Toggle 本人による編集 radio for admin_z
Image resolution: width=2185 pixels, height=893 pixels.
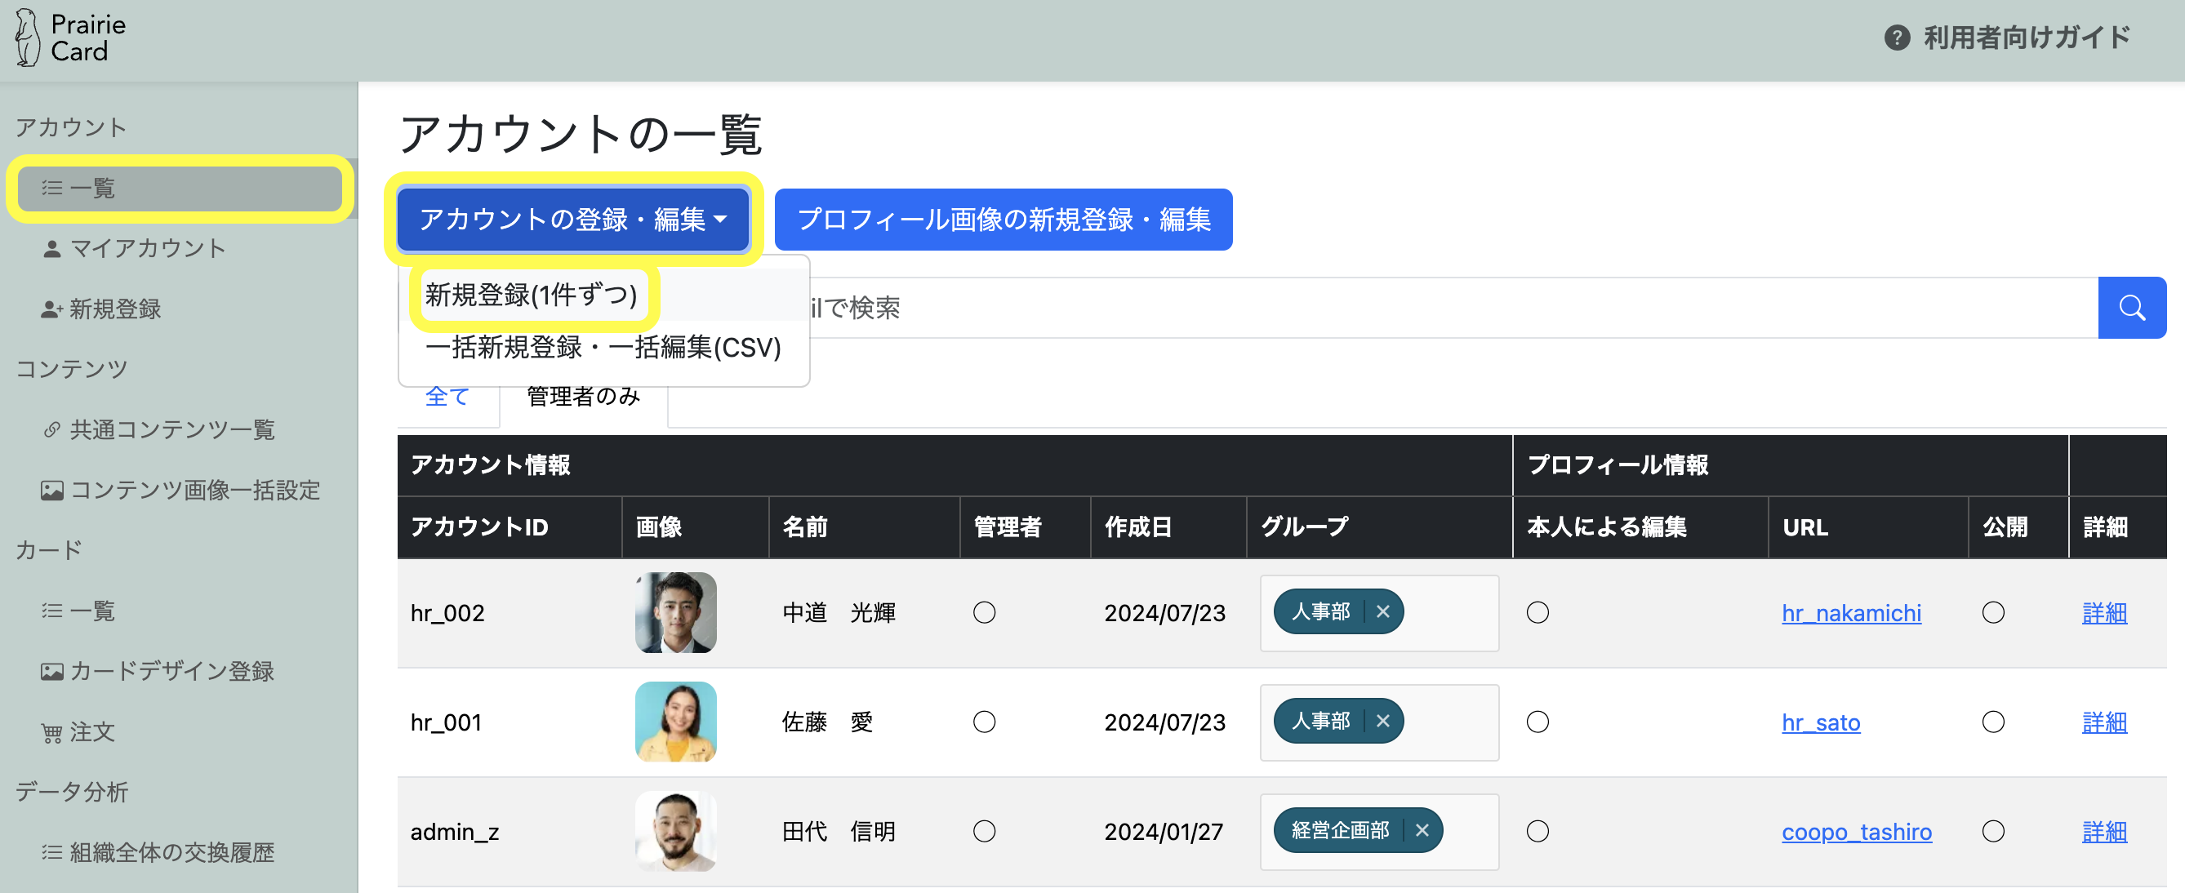pyautogui.click(x=1537, y=831)
